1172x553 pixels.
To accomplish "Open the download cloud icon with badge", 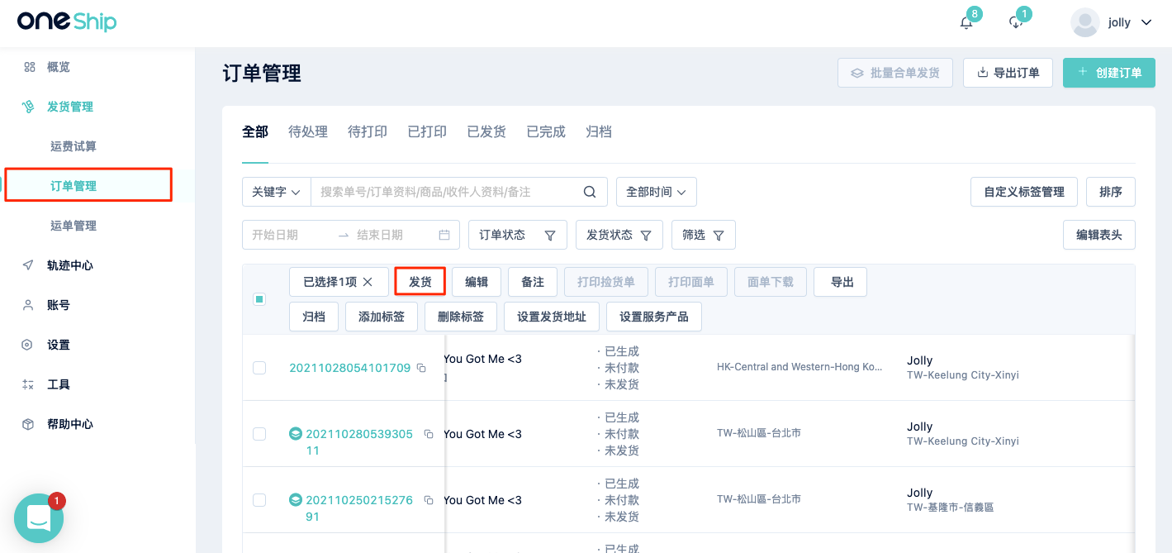I will (x=1016, y=22).
